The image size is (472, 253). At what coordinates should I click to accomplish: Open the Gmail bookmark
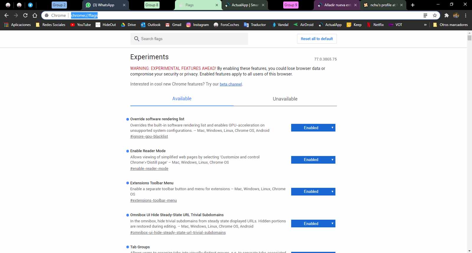173,25
